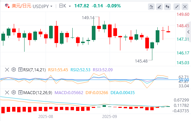Expand the MACD panel with the plus box
191x121 pixels.
click(20, 93)
